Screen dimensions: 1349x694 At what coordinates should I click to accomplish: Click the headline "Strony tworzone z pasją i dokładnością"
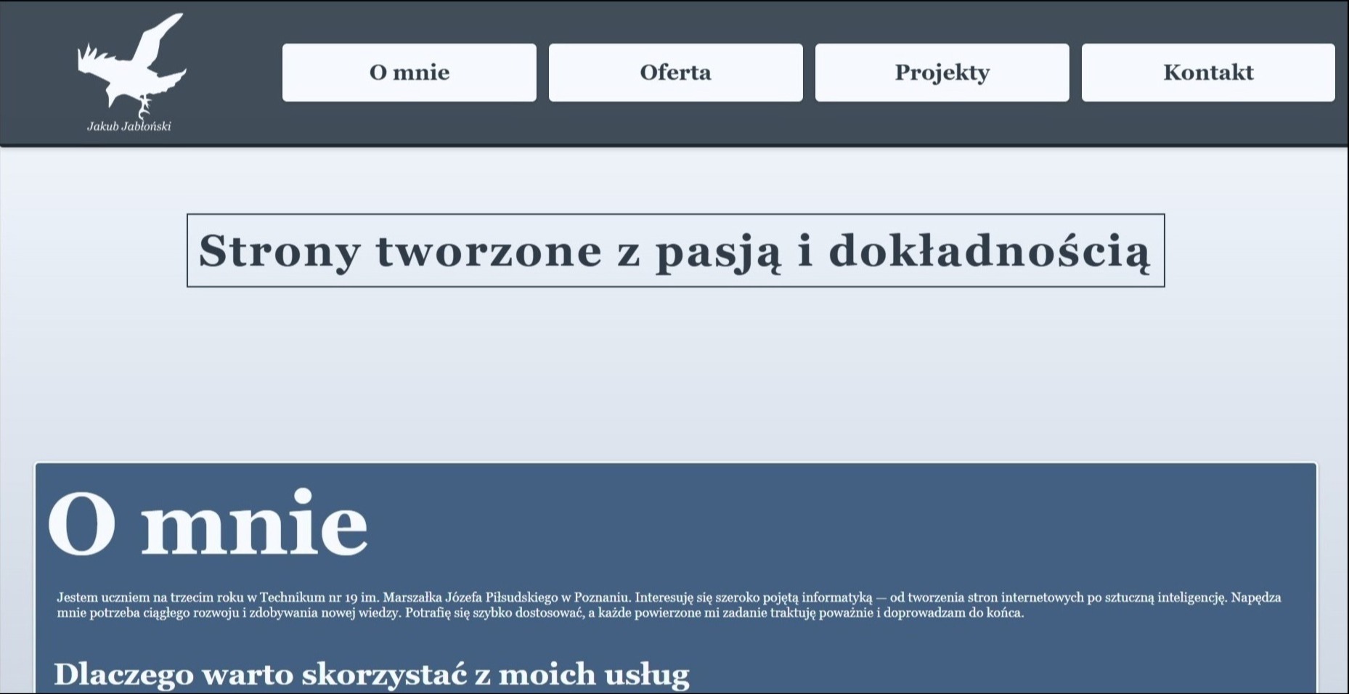tap(674, 250)
